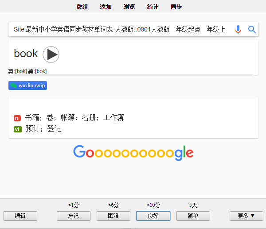Viewport: 266px width, 229px height.
Task: Click the <10分 interval label
Action: point(153,205)
